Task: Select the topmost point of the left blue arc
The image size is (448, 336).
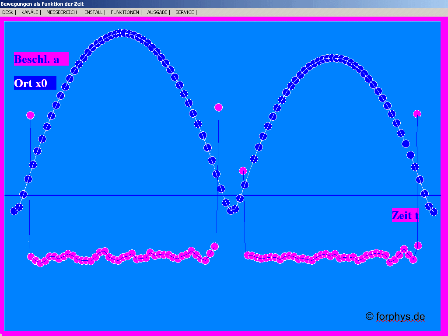Action: coord(119,33)
